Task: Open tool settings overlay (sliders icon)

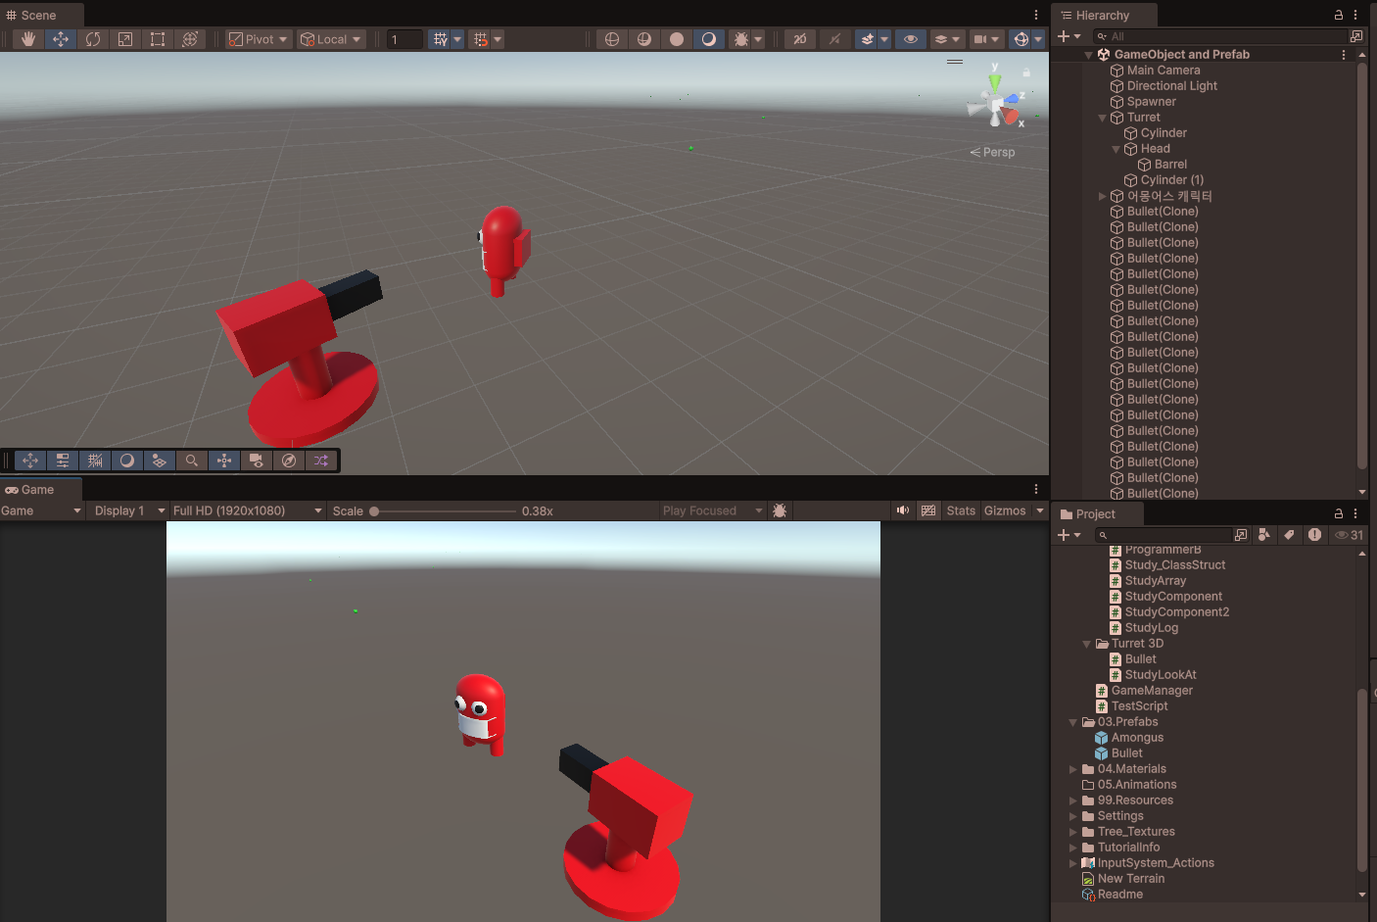Action: tap(63, 461)
